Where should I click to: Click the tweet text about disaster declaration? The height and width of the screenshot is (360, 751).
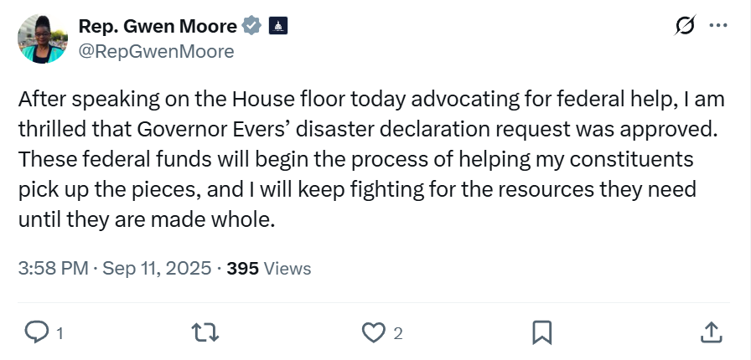click(x=371, y=160)
